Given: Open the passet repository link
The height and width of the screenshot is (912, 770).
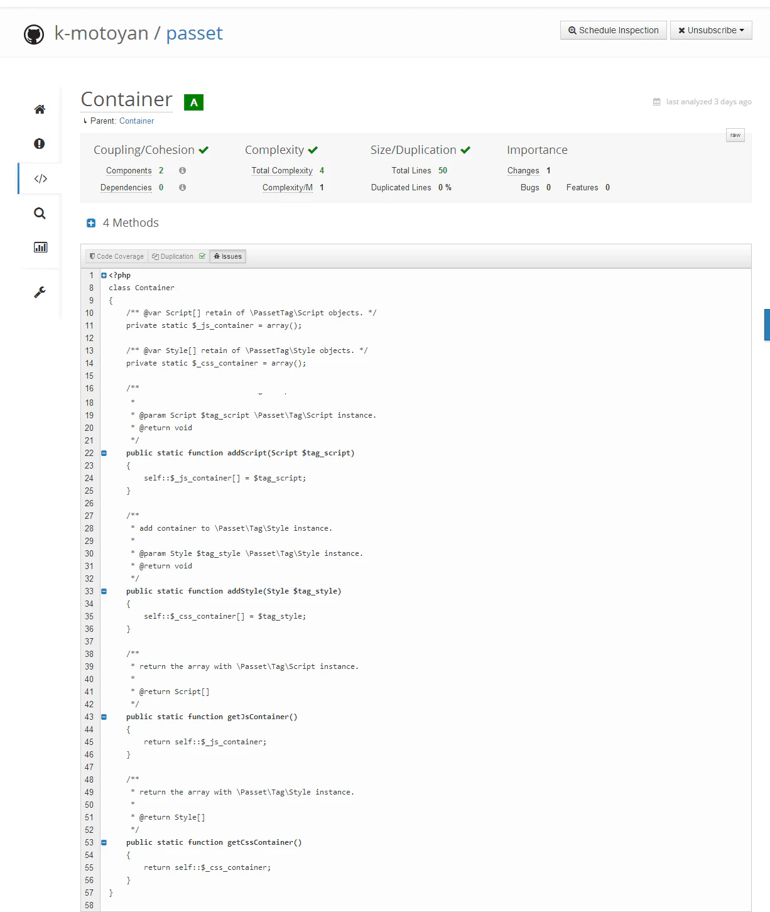Looking at the screenshot, I should click(194, 33).
